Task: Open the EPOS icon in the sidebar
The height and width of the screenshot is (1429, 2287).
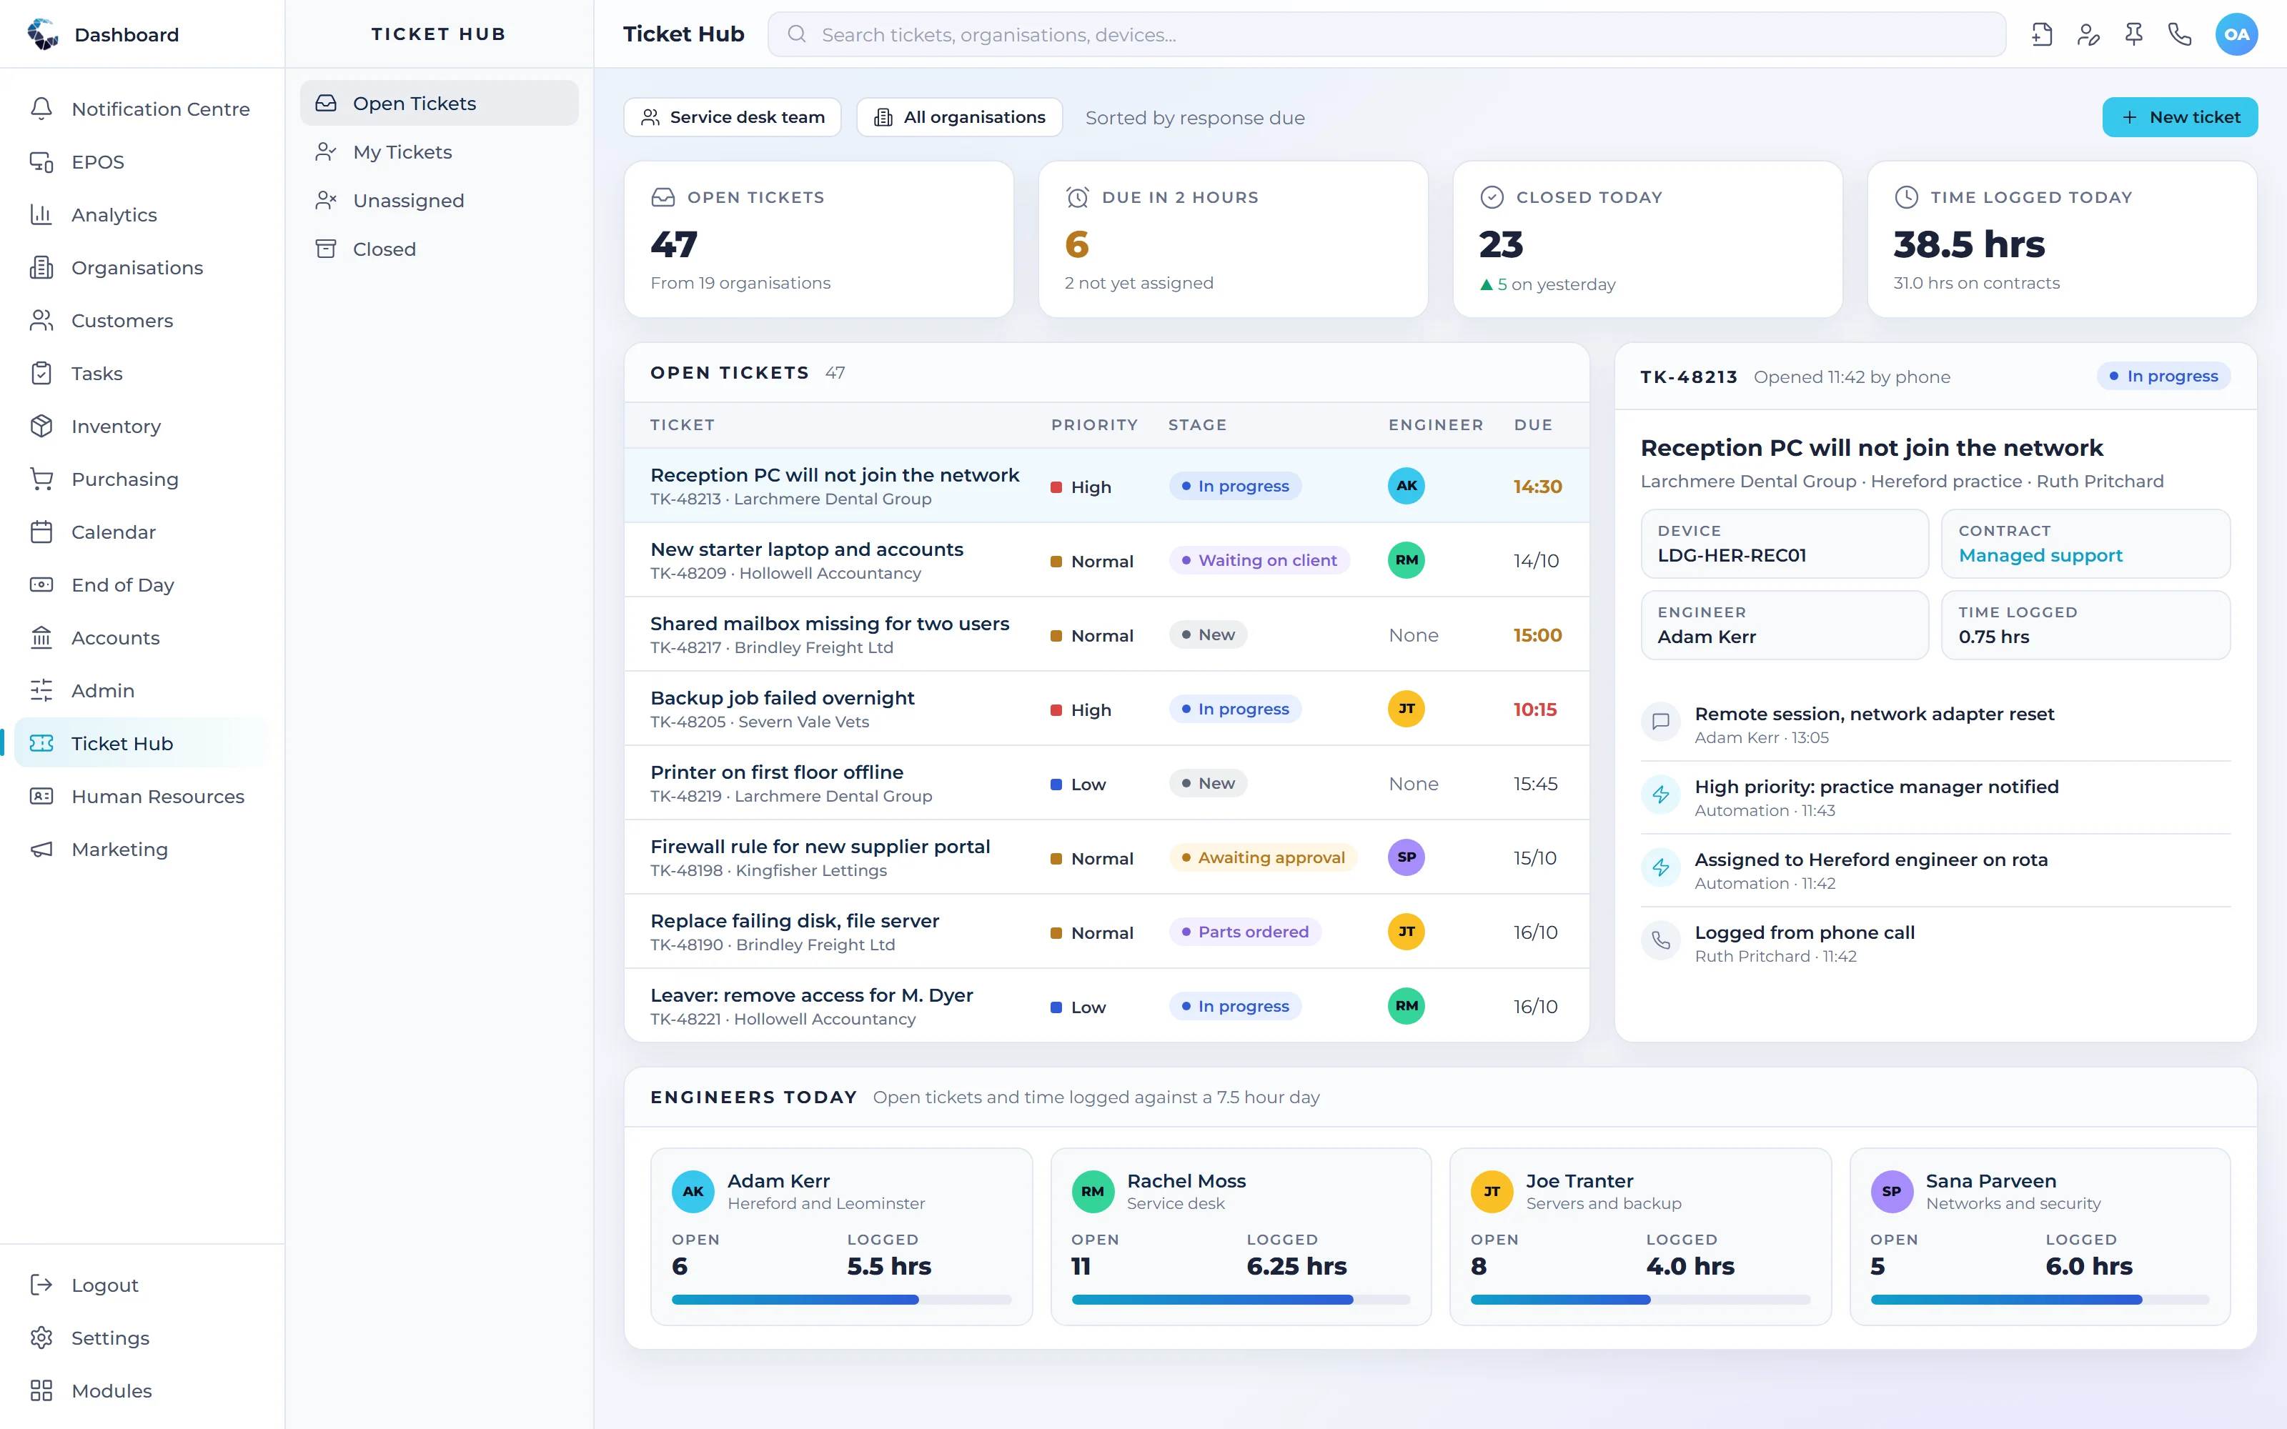Action: click(41, 161)
